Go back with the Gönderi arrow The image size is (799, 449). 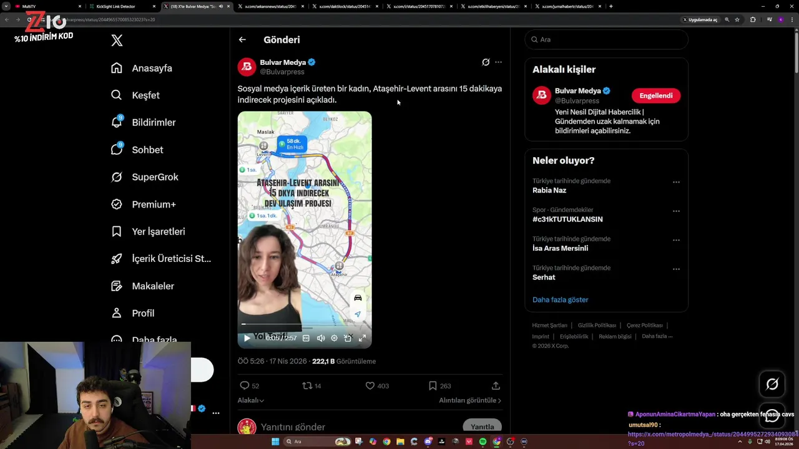242,39
